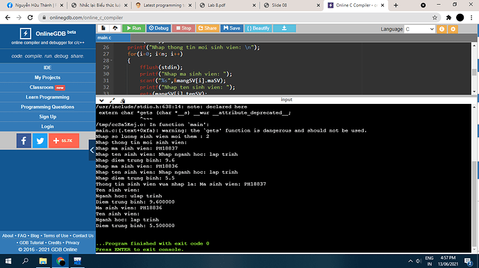Open Chrome from the taskbar
Screen dimensions: 479x268
(x=60, y=261)
